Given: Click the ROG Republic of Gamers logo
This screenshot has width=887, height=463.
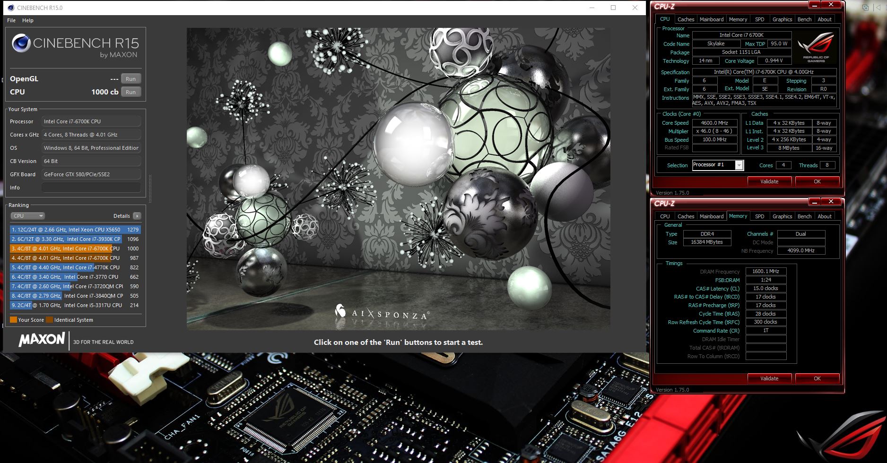Looking at the screenshot, I should point(816,47).
